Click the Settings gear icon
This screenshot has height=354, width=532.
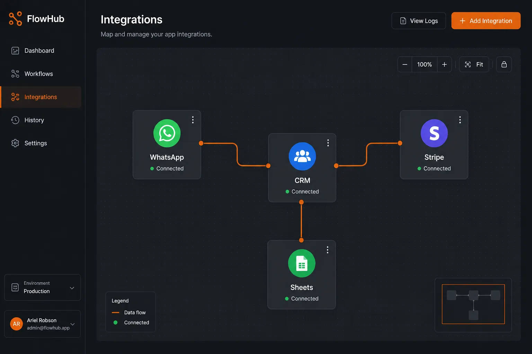[15, 143]
